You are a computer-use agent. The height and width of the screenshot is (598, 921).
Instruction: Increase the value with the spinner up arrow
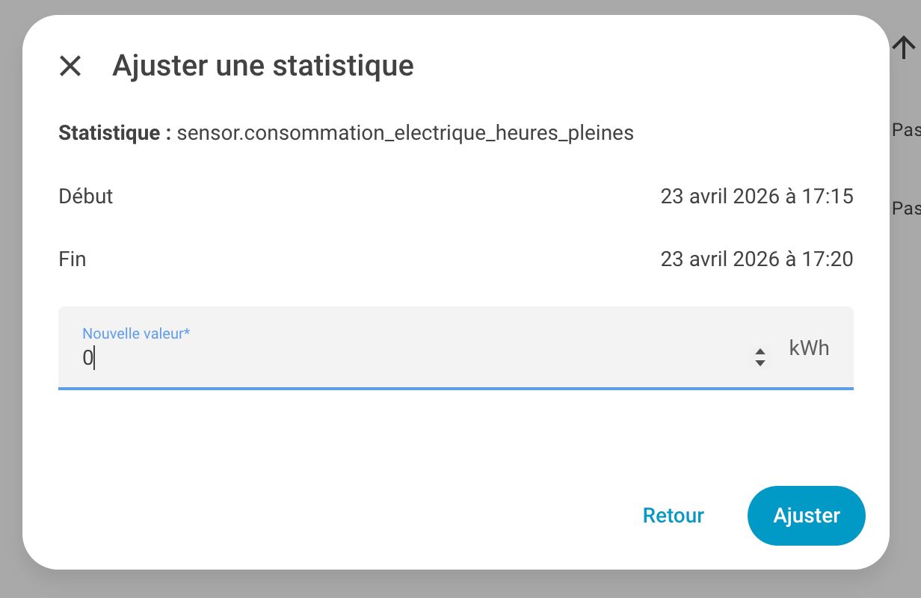[760, 351]
